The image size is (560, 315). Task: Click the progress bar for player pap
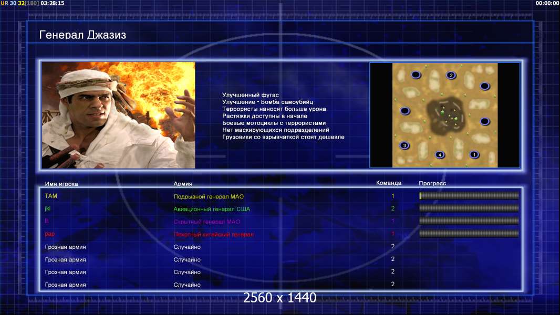click(469, 234)
